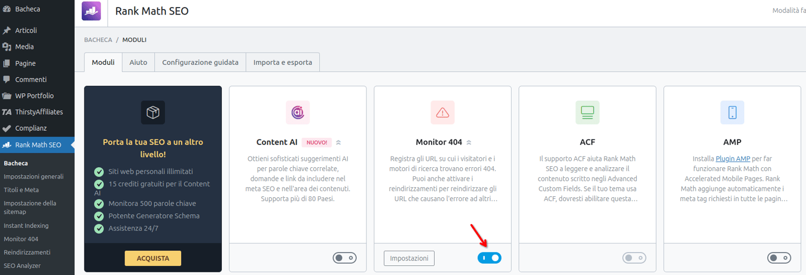Image resolution: width=806 pixels, height=275 pixels.
Task: Open the Configurazione guidata tab
Action: tap(200, 62)
